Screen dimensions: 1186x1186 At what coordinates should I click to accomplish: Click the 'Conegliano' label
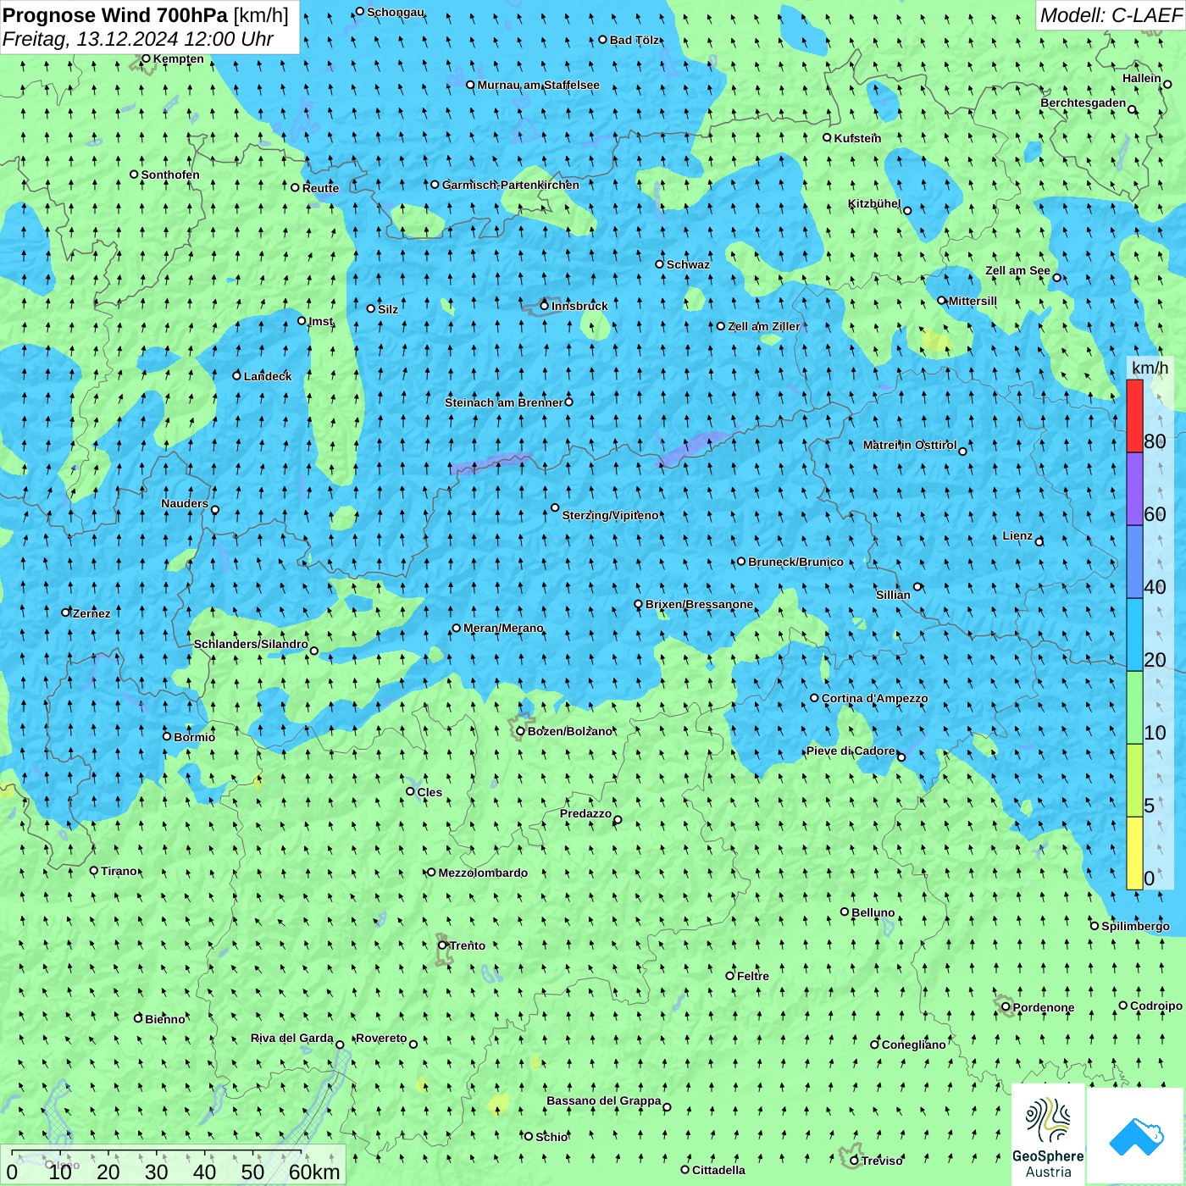tap(913, 1045)
